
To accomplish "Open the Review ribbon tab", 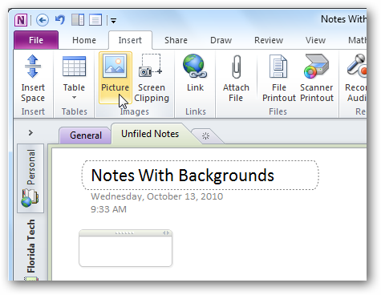I will (269, 40).
